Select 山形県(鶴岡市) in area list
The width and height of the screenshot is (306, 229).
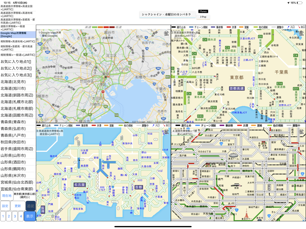[x=18, y=169]
